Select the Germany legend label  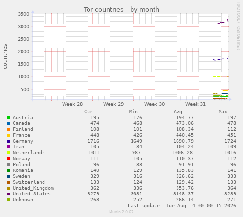click(23, 141)
